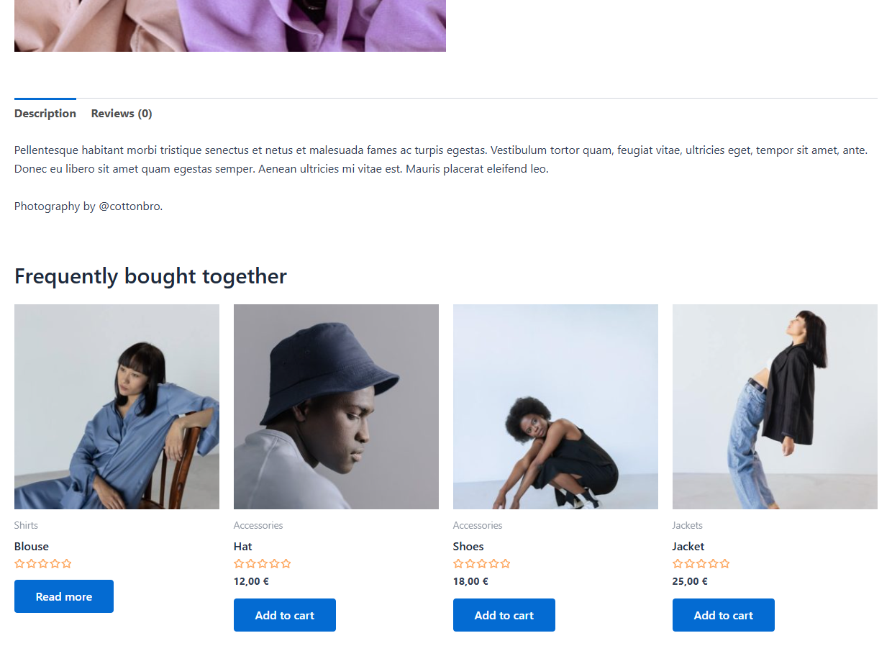This screenshot has height=651, width=892.
Task: Open the Shoes product title link
Action: pyautogui.click(x=468, y=546)
